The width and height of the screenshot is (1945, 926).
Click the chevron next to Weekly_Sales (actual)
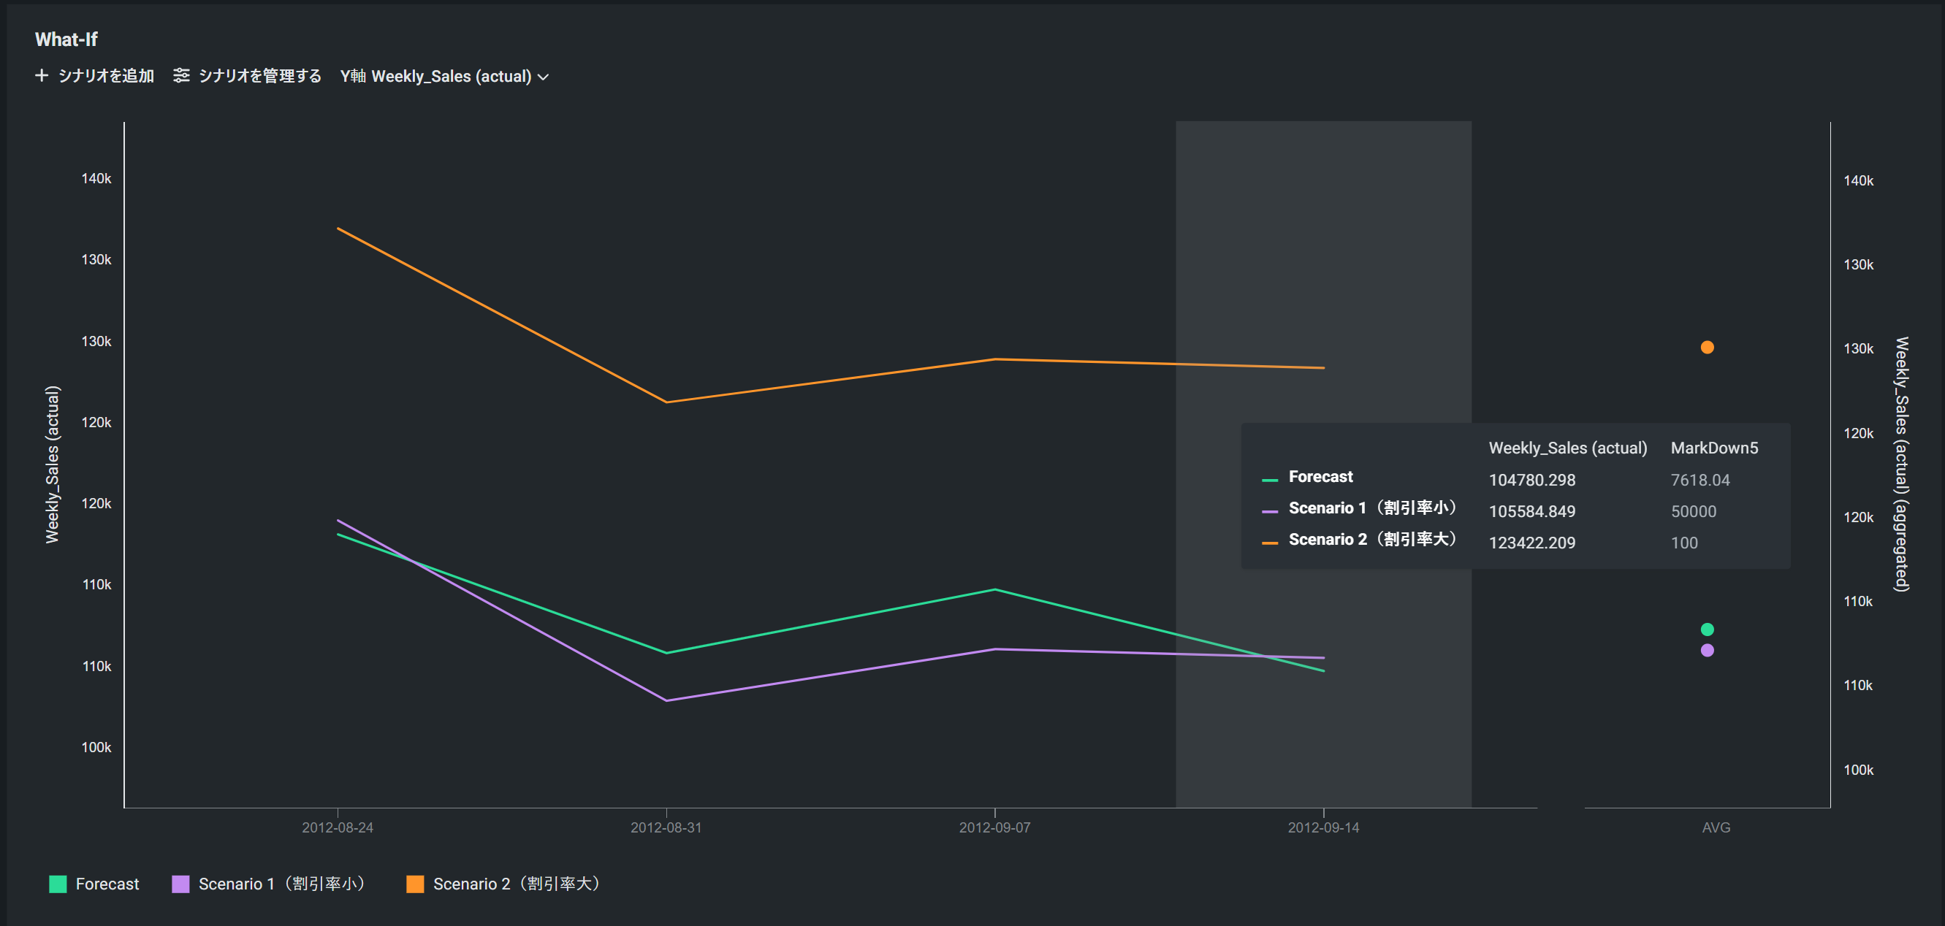[543, 77]
